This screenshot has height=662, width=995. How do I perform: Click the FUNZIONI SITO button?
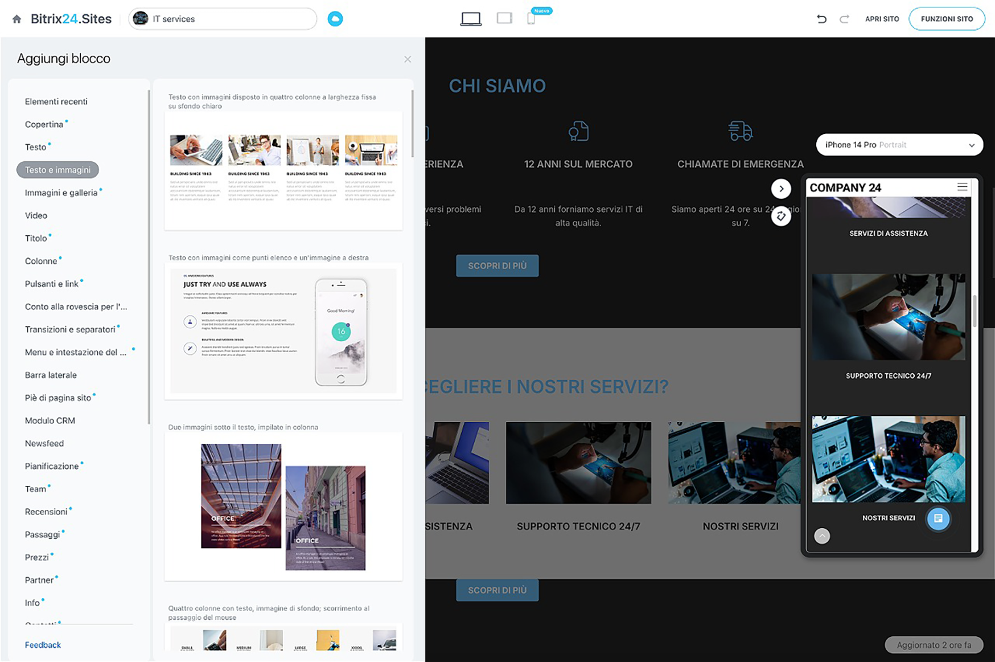(947, 19)
